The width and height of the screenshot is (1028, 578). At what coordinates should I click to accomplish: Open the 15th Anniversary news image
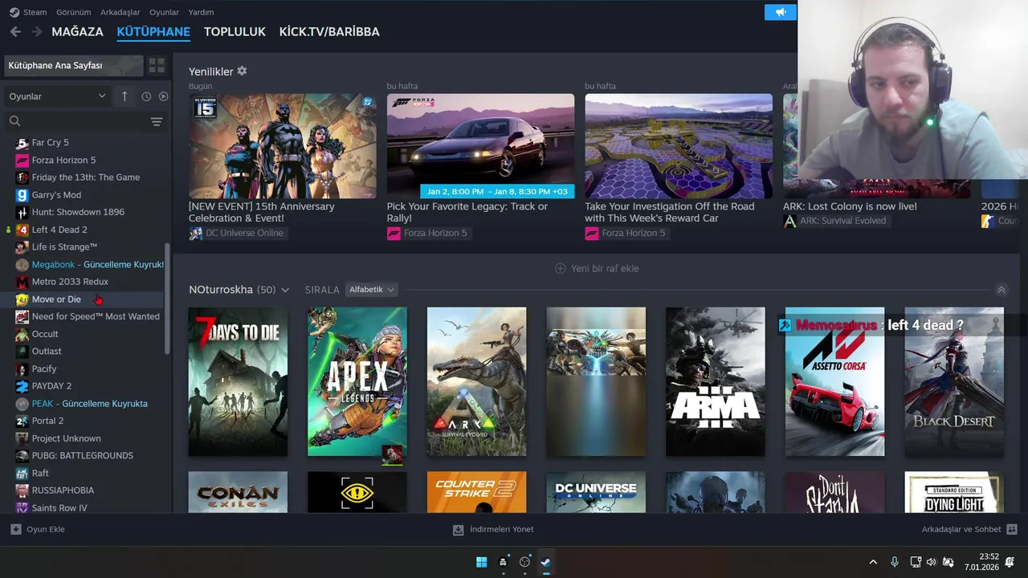point(282,146)
